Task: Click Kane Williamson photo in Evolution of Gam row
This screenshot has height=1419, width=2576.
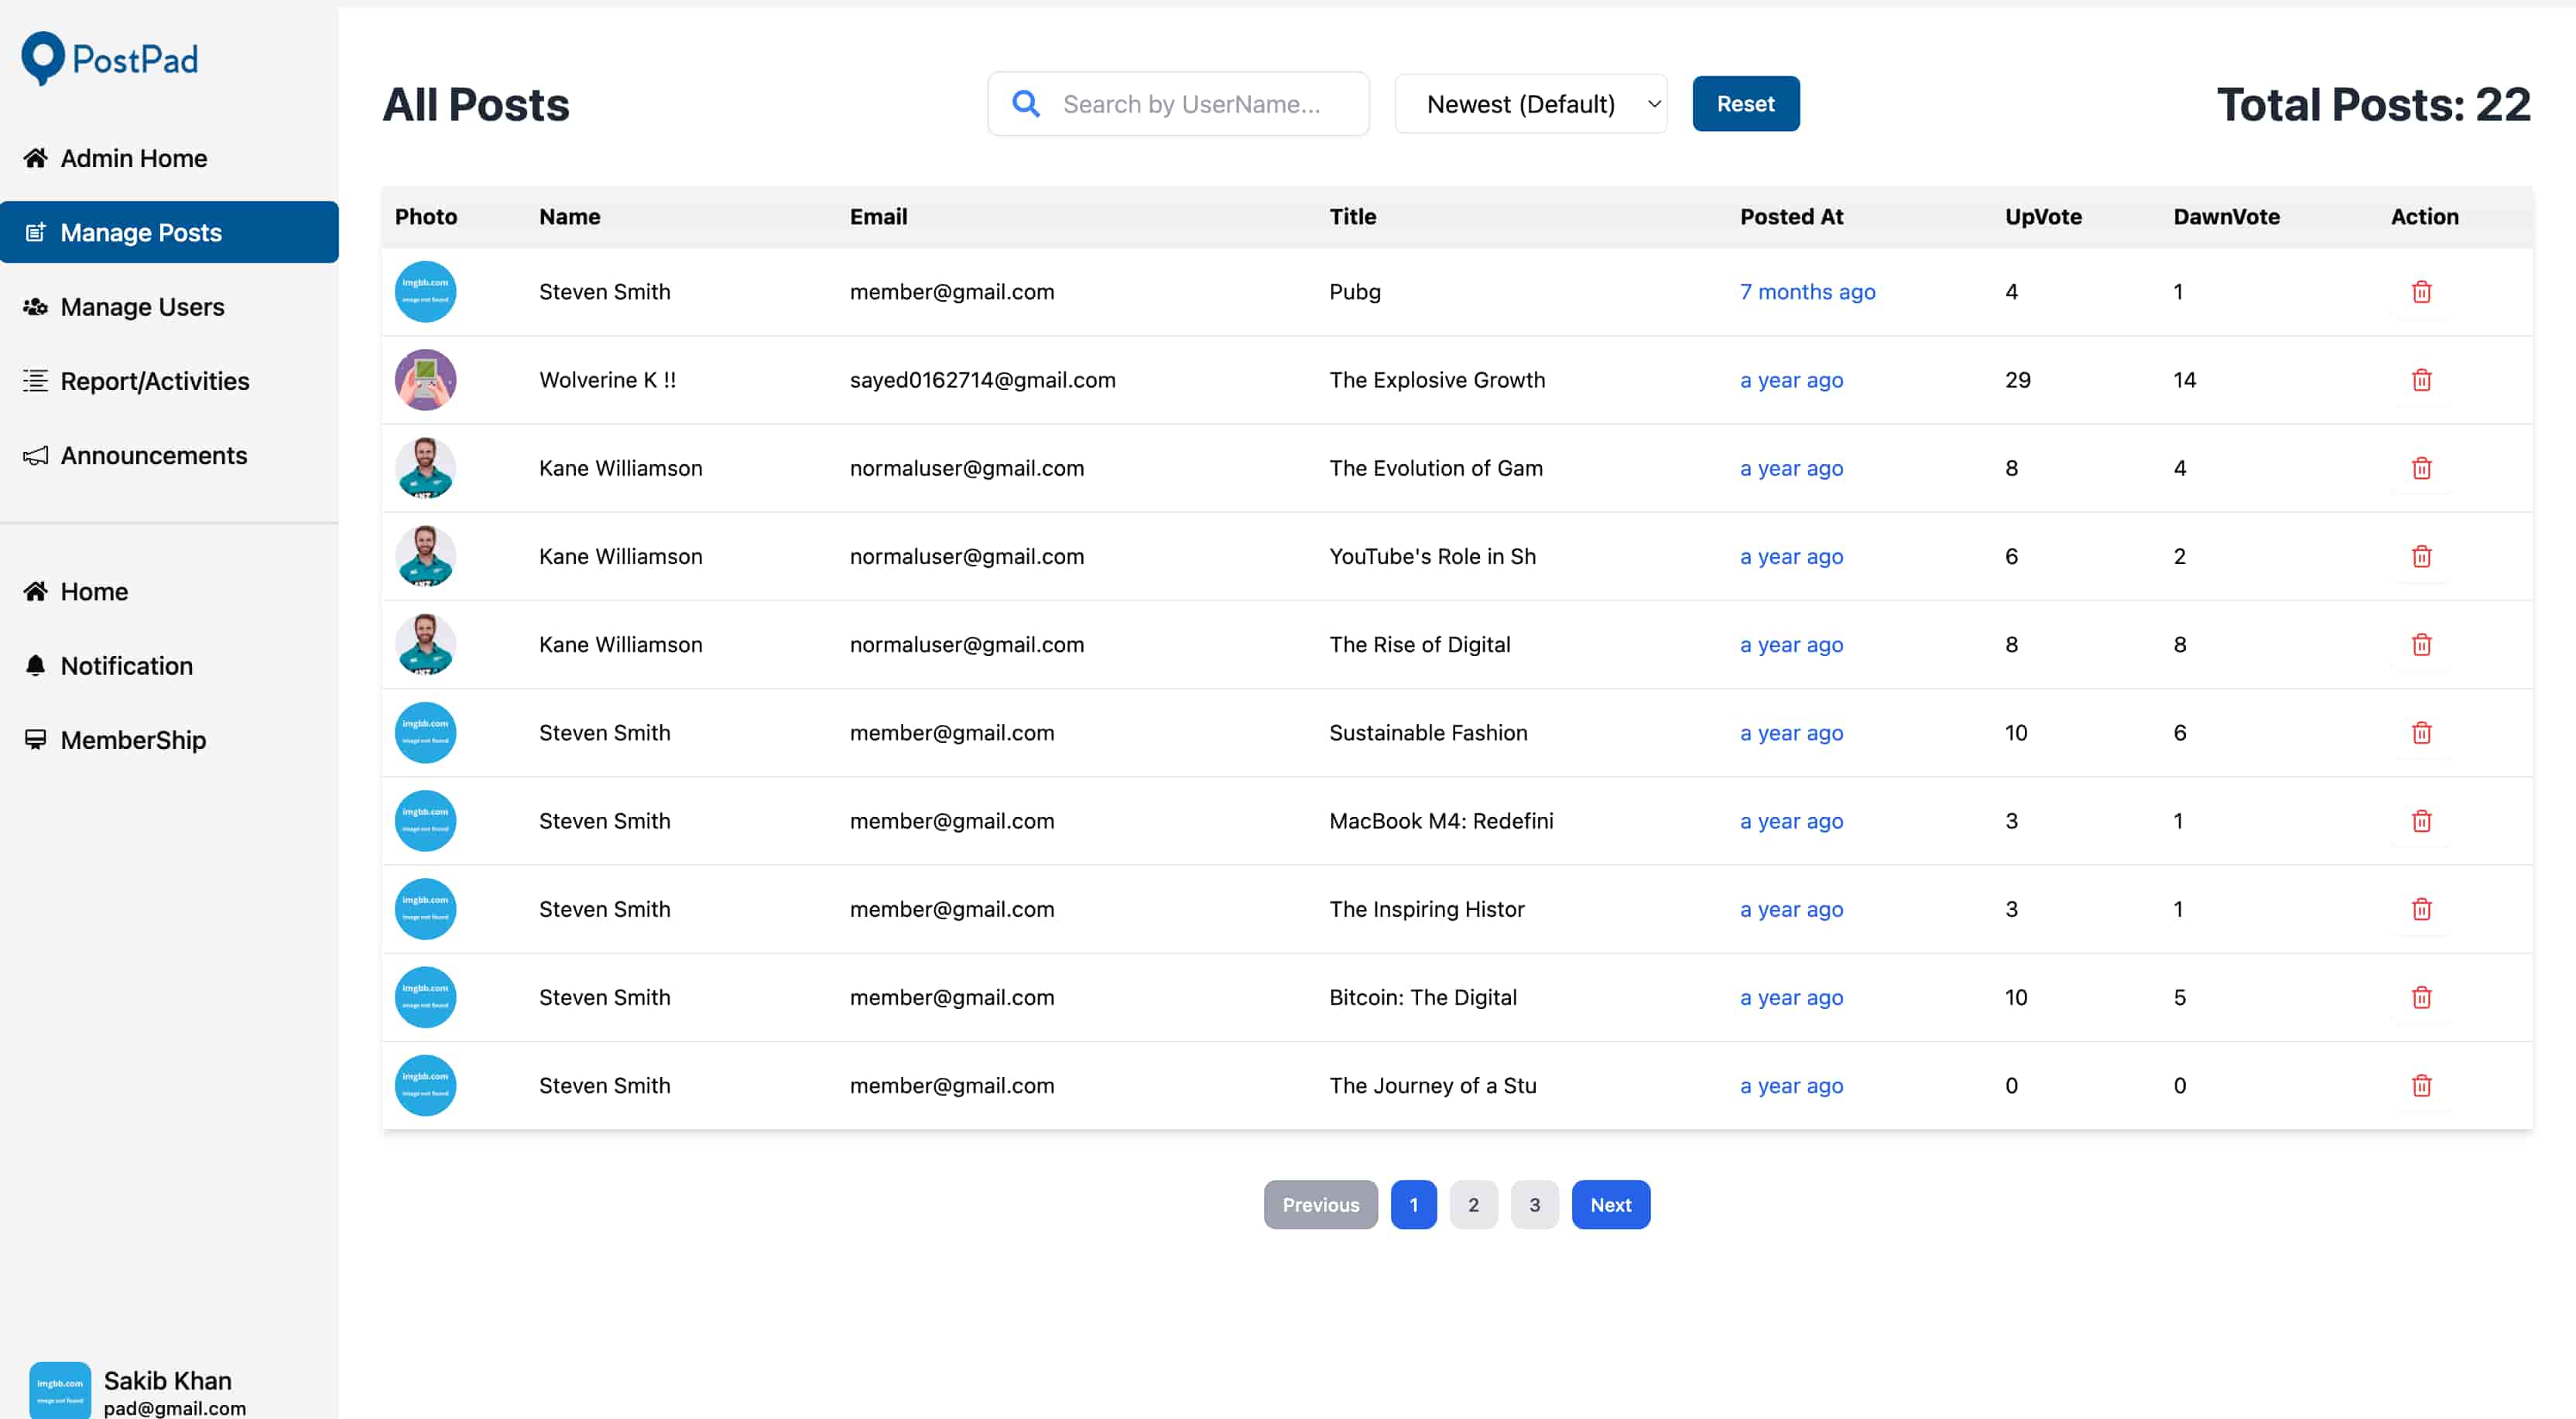Action: pos(425,467)
